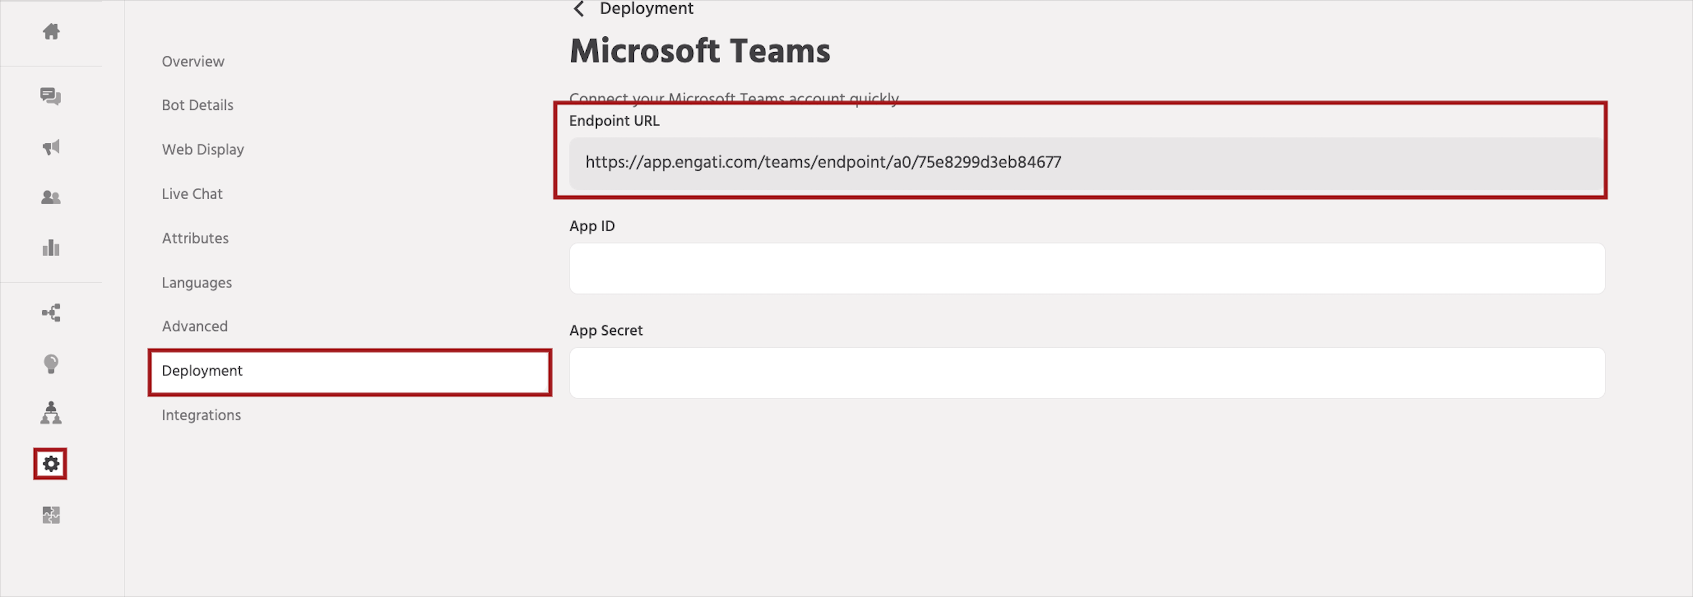
Task: Open the Home icon in sidebar
Action: coord(51,31)
